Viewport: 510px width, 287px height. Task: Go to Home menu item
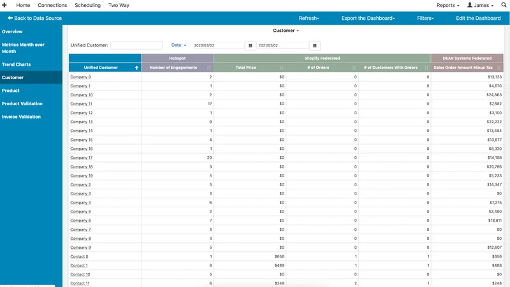coord(23,5)
